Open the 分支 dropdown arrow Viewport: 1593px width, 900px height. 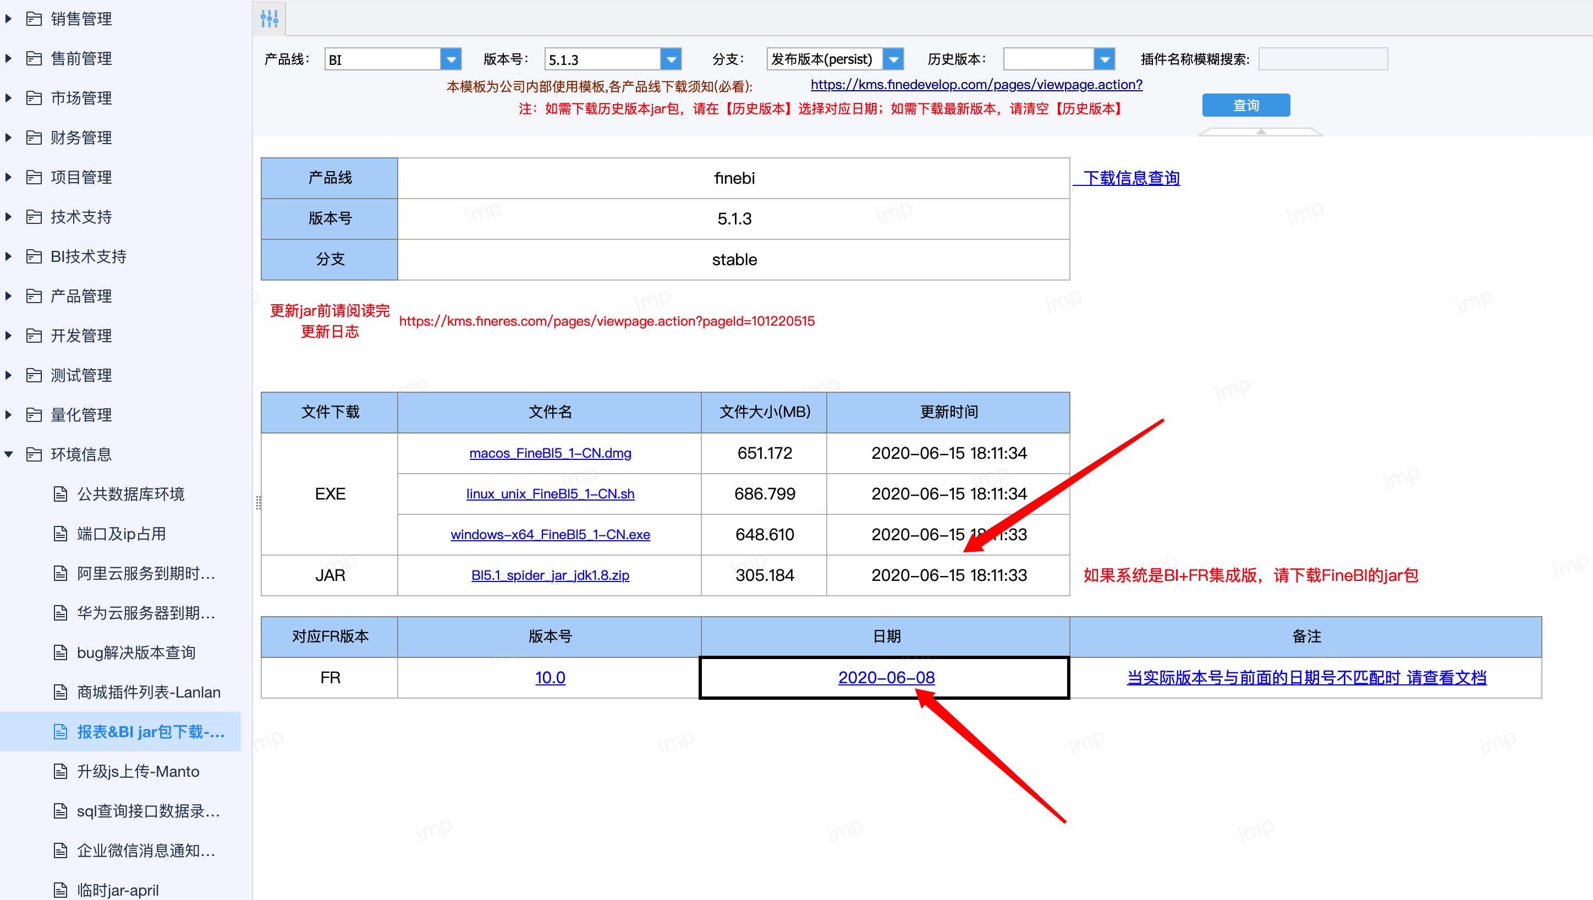pos(893,59)
